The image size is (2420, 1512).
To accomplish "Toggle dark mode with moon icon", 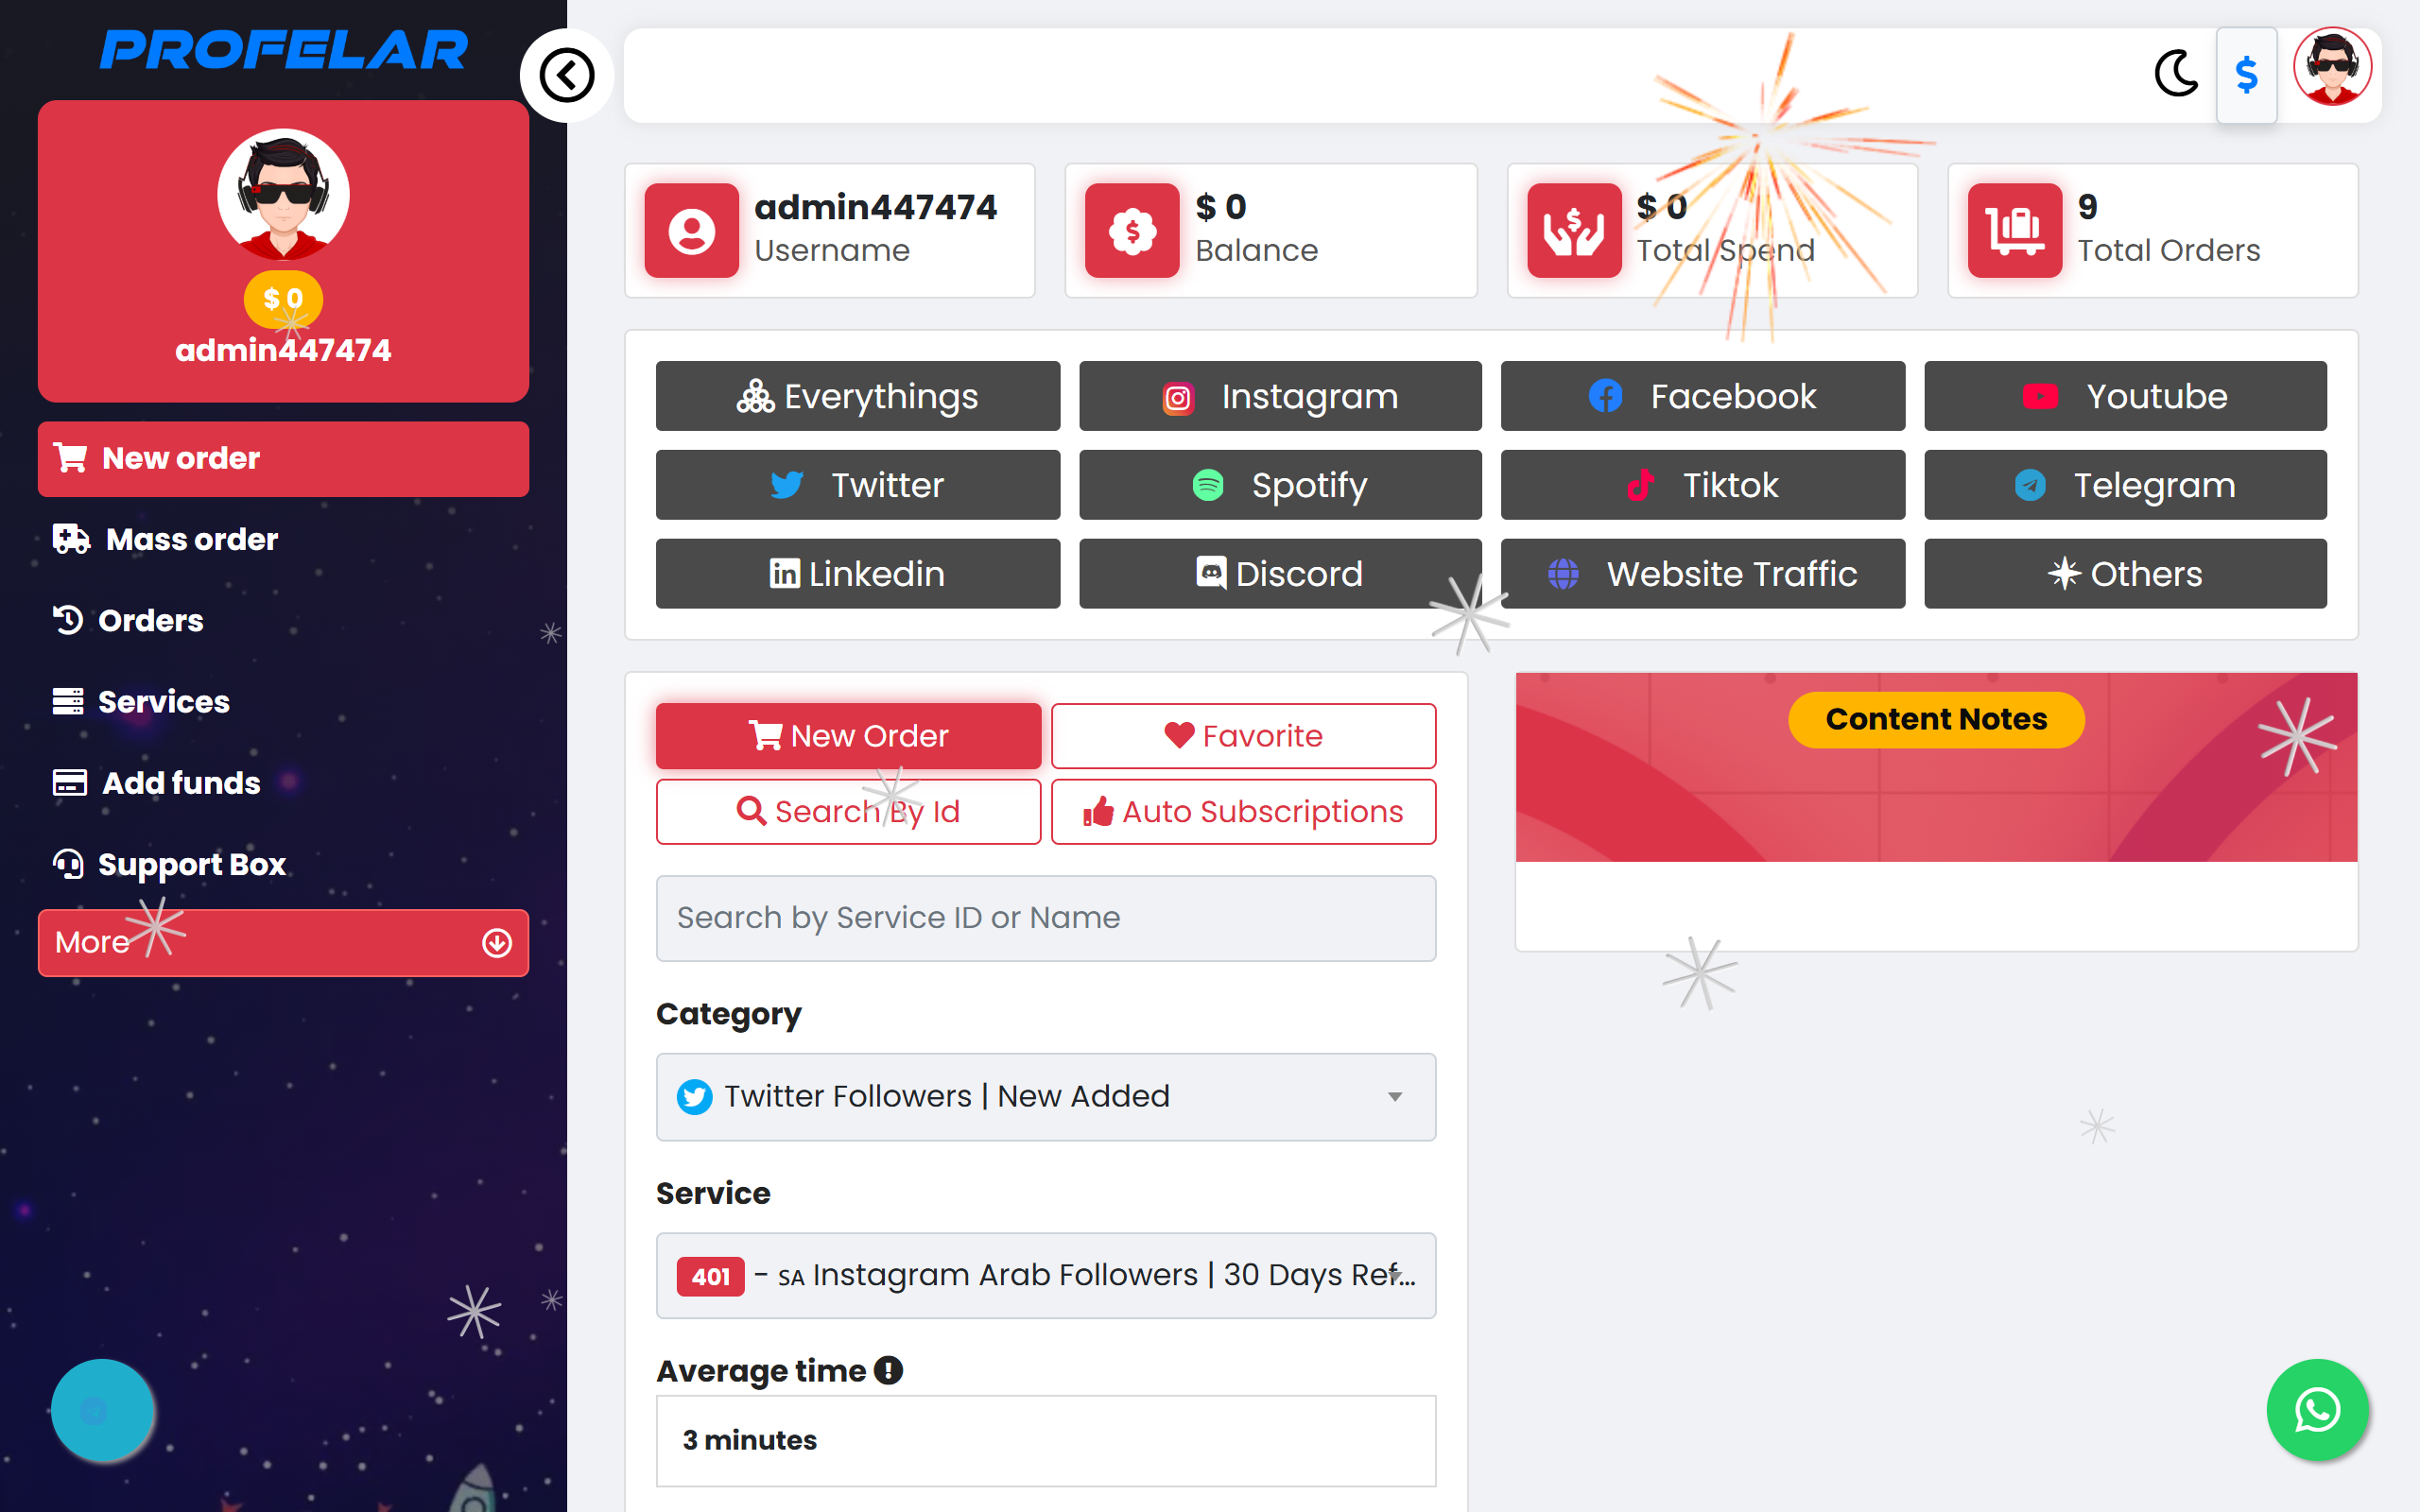I will [2176, 74].
